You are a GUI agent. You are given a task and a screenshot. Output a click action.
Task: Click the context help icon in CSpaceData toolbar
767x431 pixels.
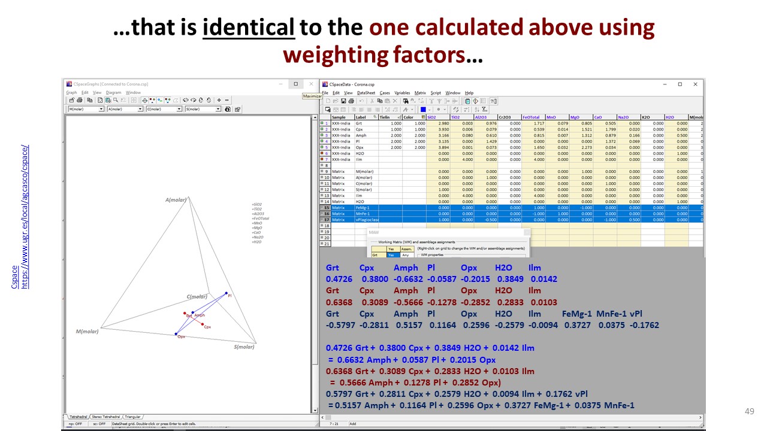[493, 101]
